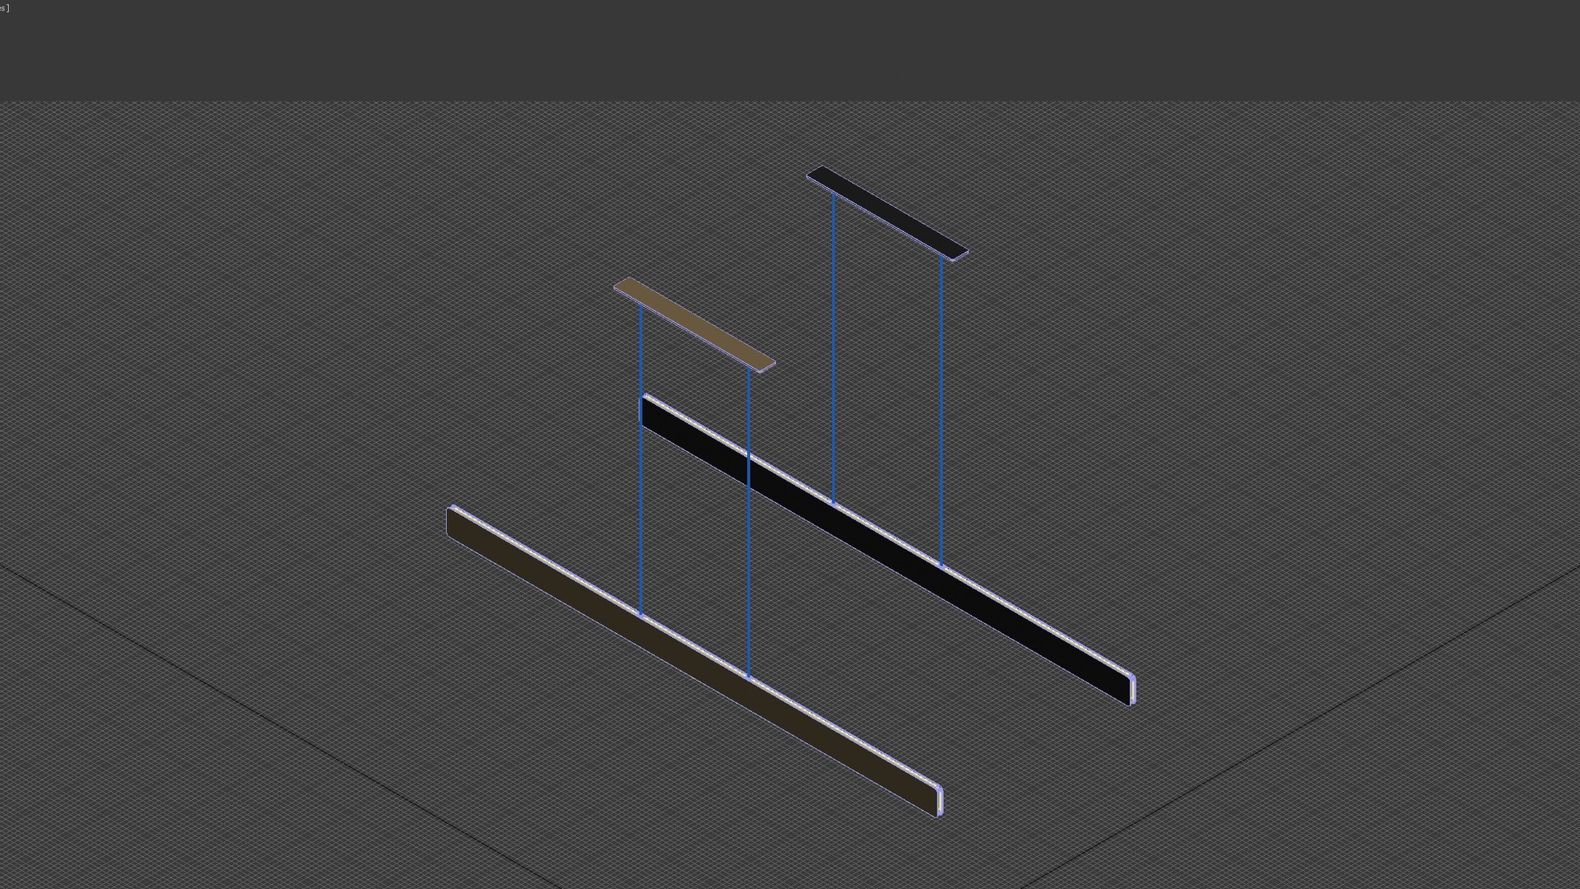Pick the rounded end cap of the brown bar
Viewport: 1580px width, 889px height.
click(x=940, y=802)
